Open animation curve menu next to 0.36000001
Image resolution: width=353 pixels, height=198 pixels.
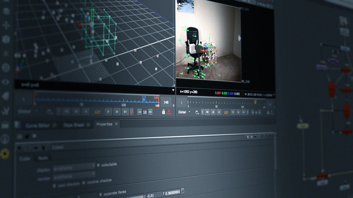[x=183, y=191]
